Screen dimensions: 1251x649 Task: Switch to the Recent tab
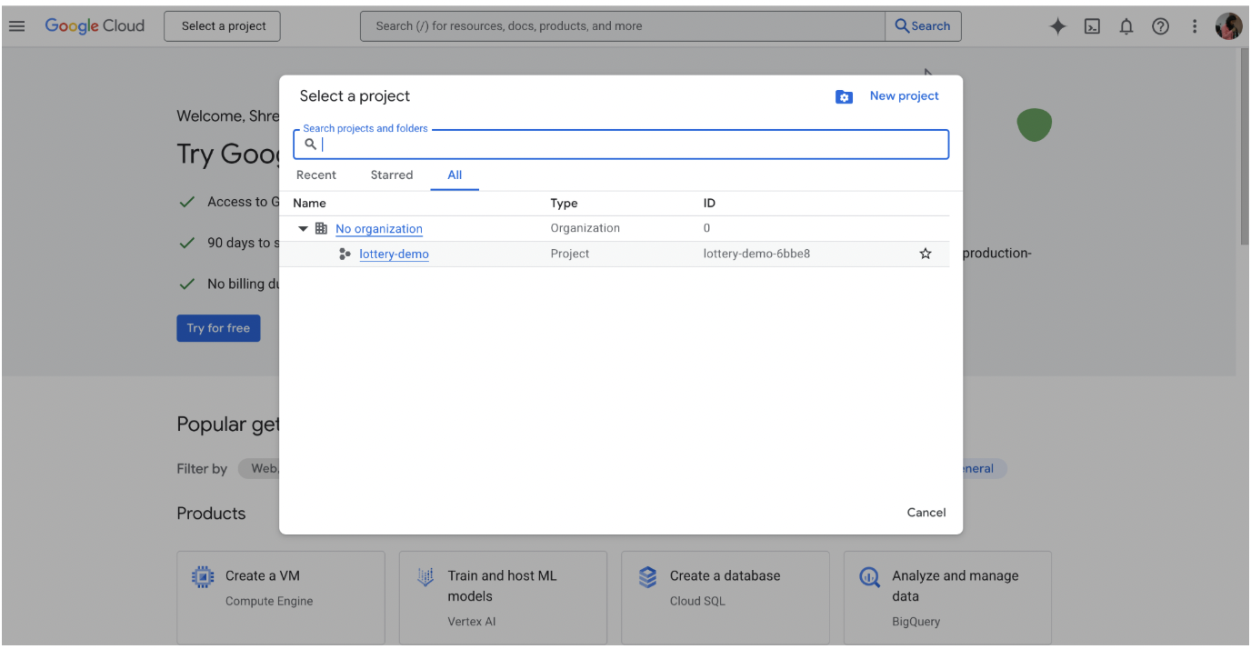(316, 175)
